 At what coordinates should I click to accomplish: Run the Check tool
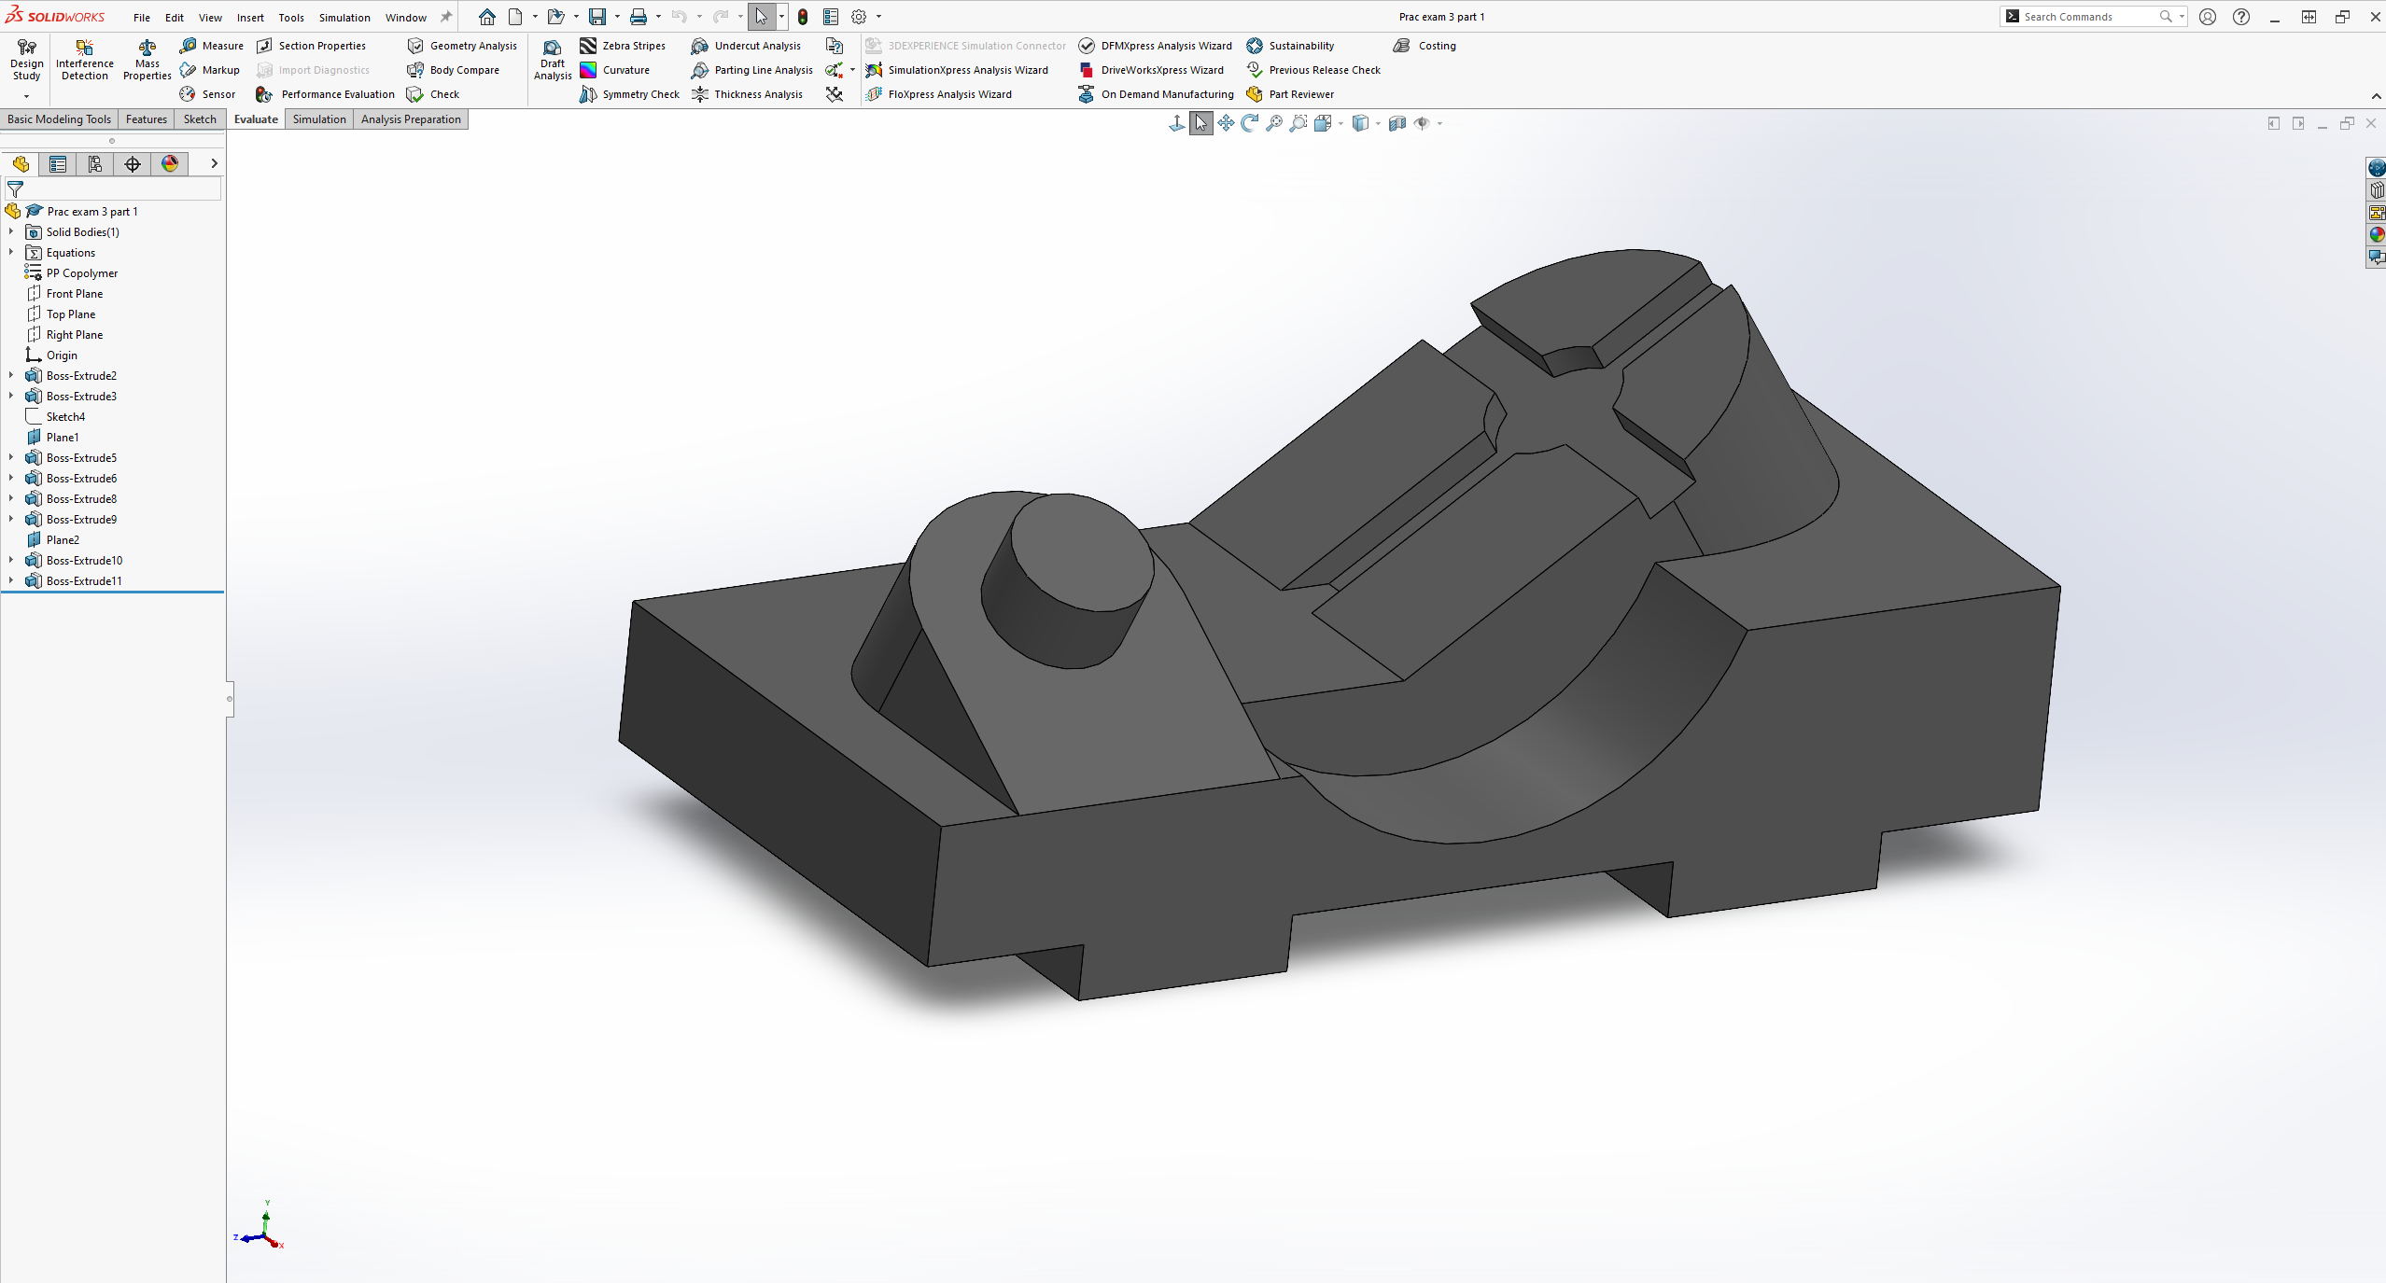(x=433, y=94)
